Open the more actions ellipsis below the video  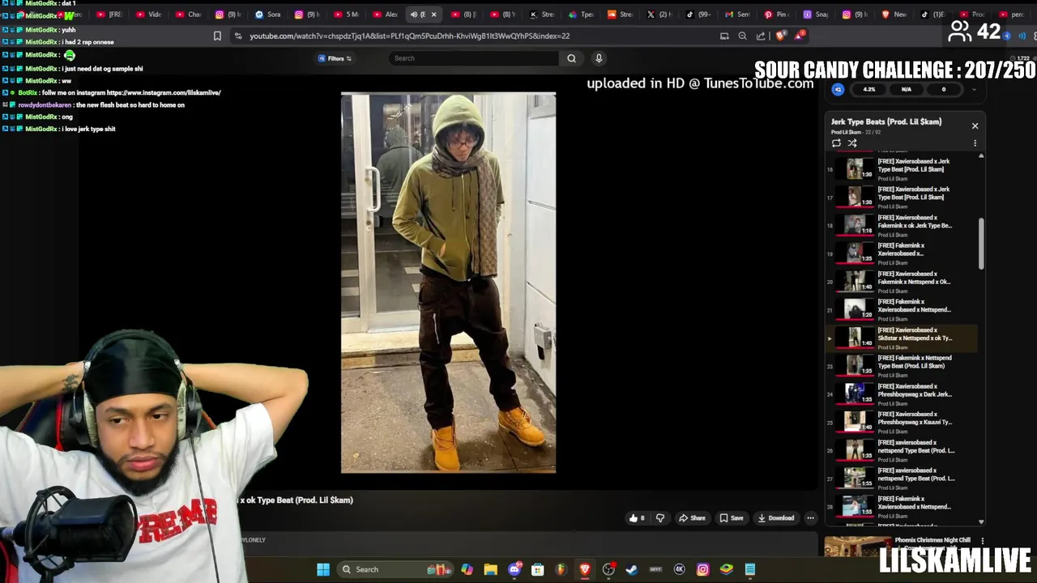[x=810, y=518]
